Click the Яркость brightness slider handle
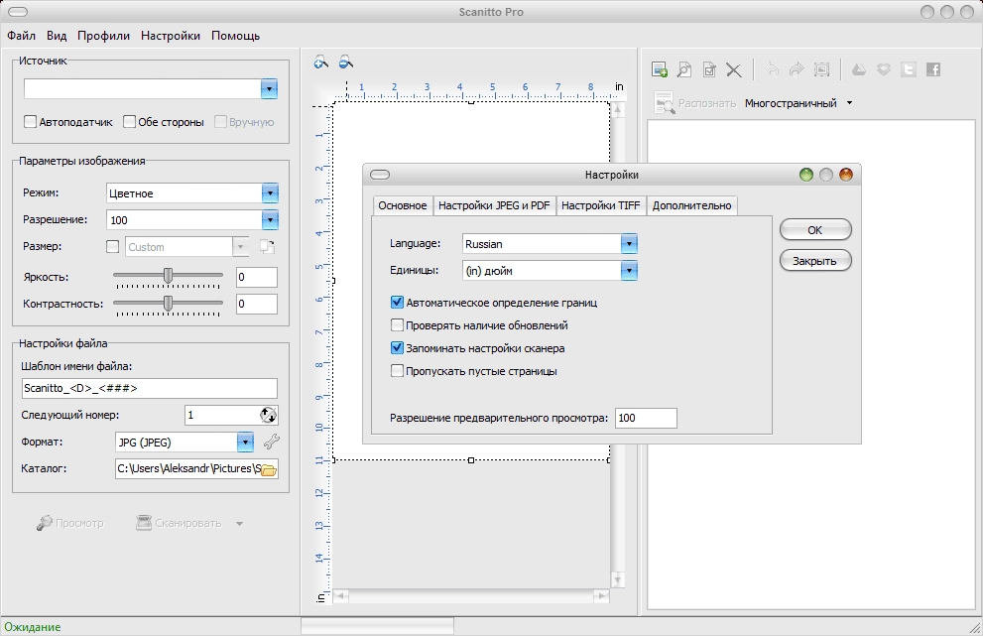This screenshot has width=983, height=636. pos(168,276)
